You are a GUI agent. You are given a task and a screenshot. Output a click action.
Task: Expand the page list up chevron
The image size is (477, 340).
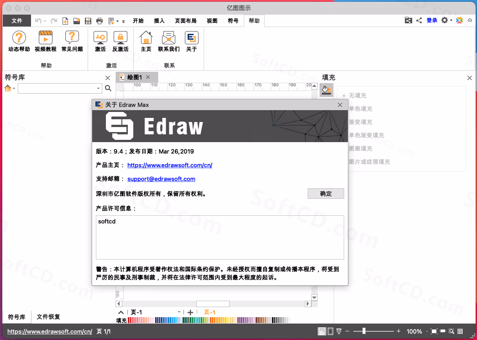point(121,312)
